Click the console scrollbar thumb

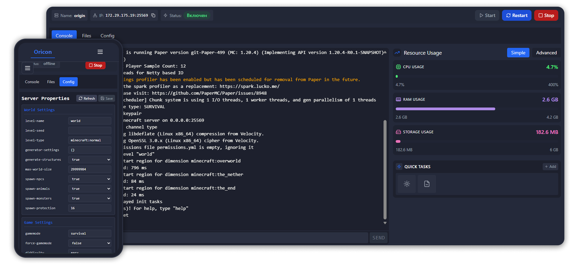[385, 170]
